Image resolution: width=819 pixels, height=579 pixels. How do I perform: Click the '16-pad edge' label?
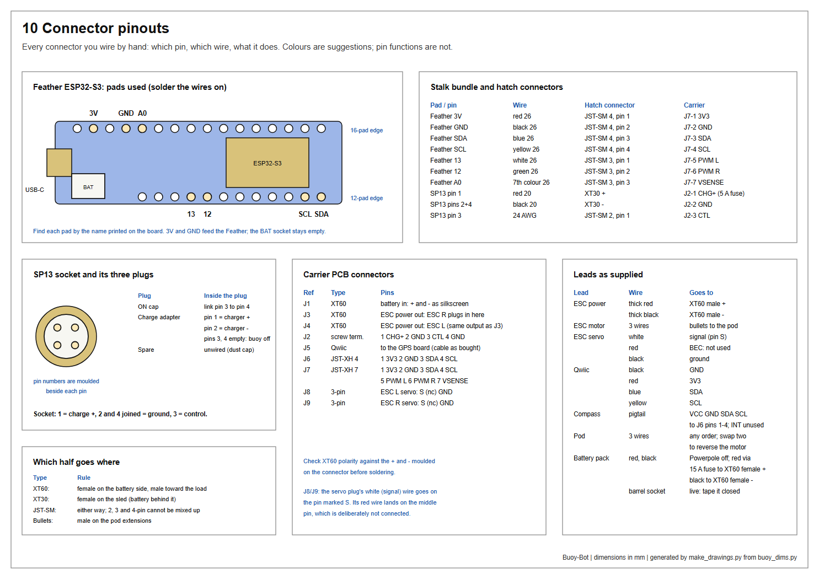click(367, 130)
